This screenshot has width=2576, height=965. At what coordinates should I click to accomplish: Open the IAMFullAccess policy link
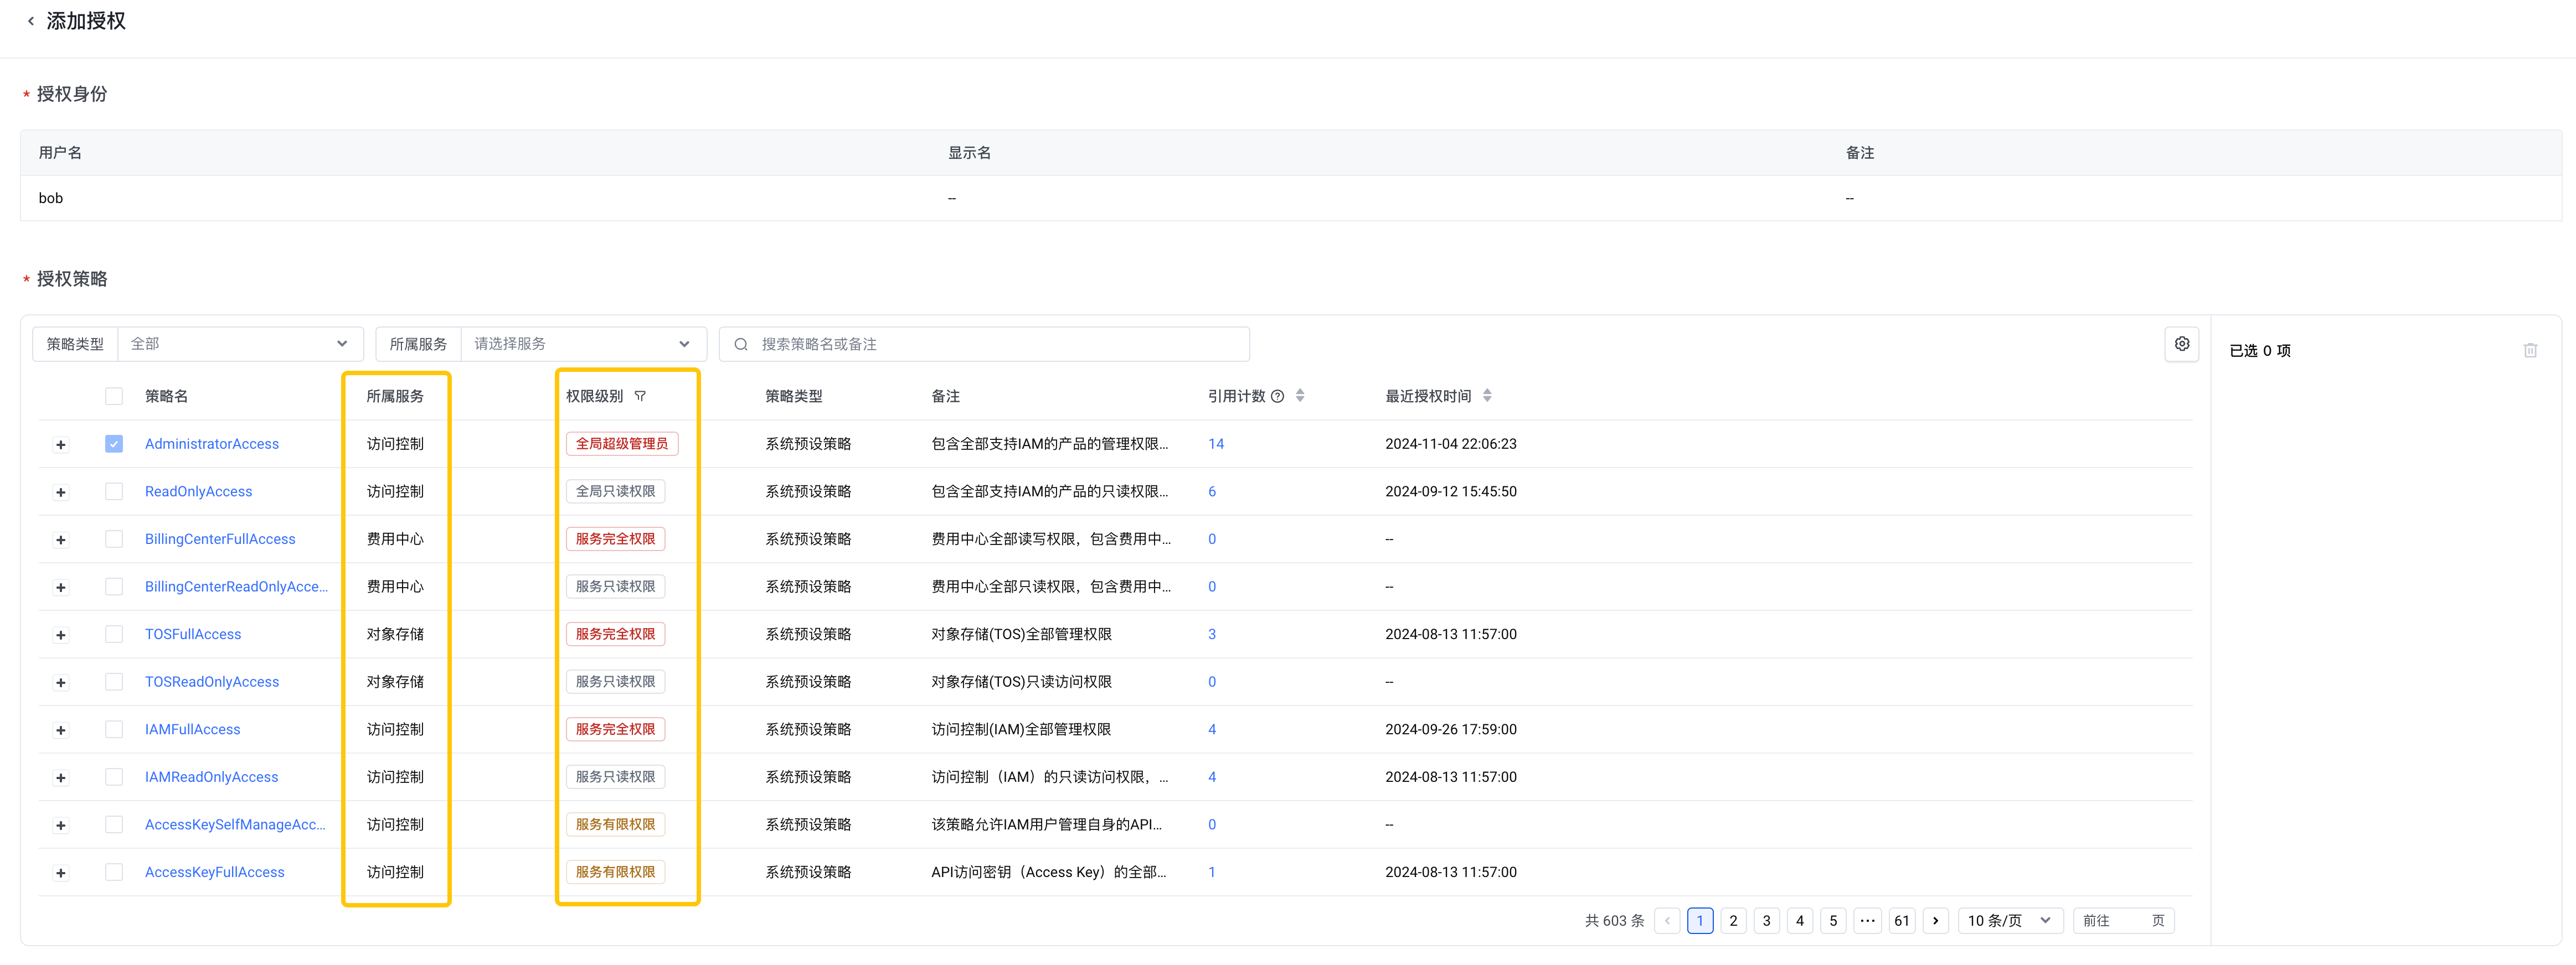[x=192, y=729]
